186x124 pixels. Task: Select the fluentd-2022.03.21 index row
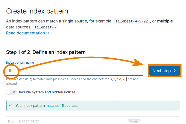(93, 122)
